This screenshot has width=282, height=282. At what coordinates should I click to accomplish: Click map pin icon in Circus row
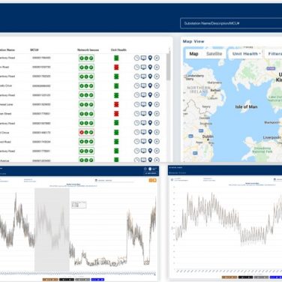[x=150, y=132]
